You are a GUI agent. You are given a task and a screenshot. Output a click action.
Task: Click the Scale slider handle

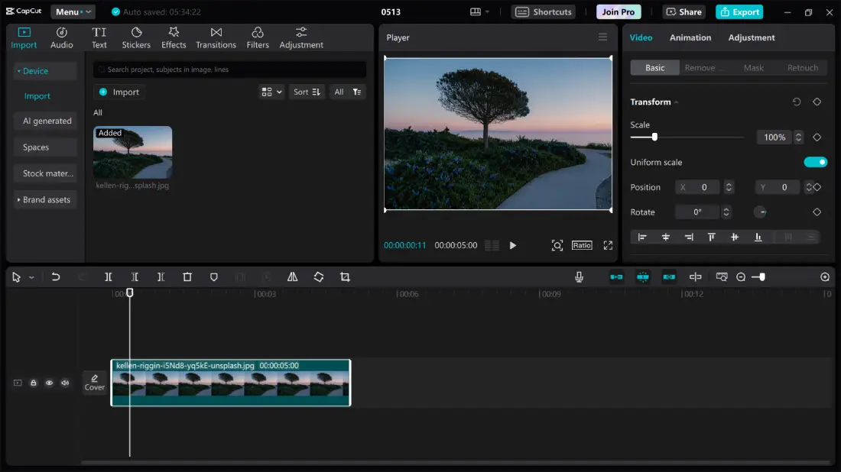click(x=654, y=137)
